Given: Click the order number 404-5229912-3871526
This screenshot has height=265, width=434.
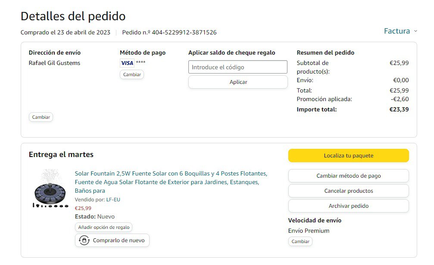Looking at the screenshot, I should 184,32.
